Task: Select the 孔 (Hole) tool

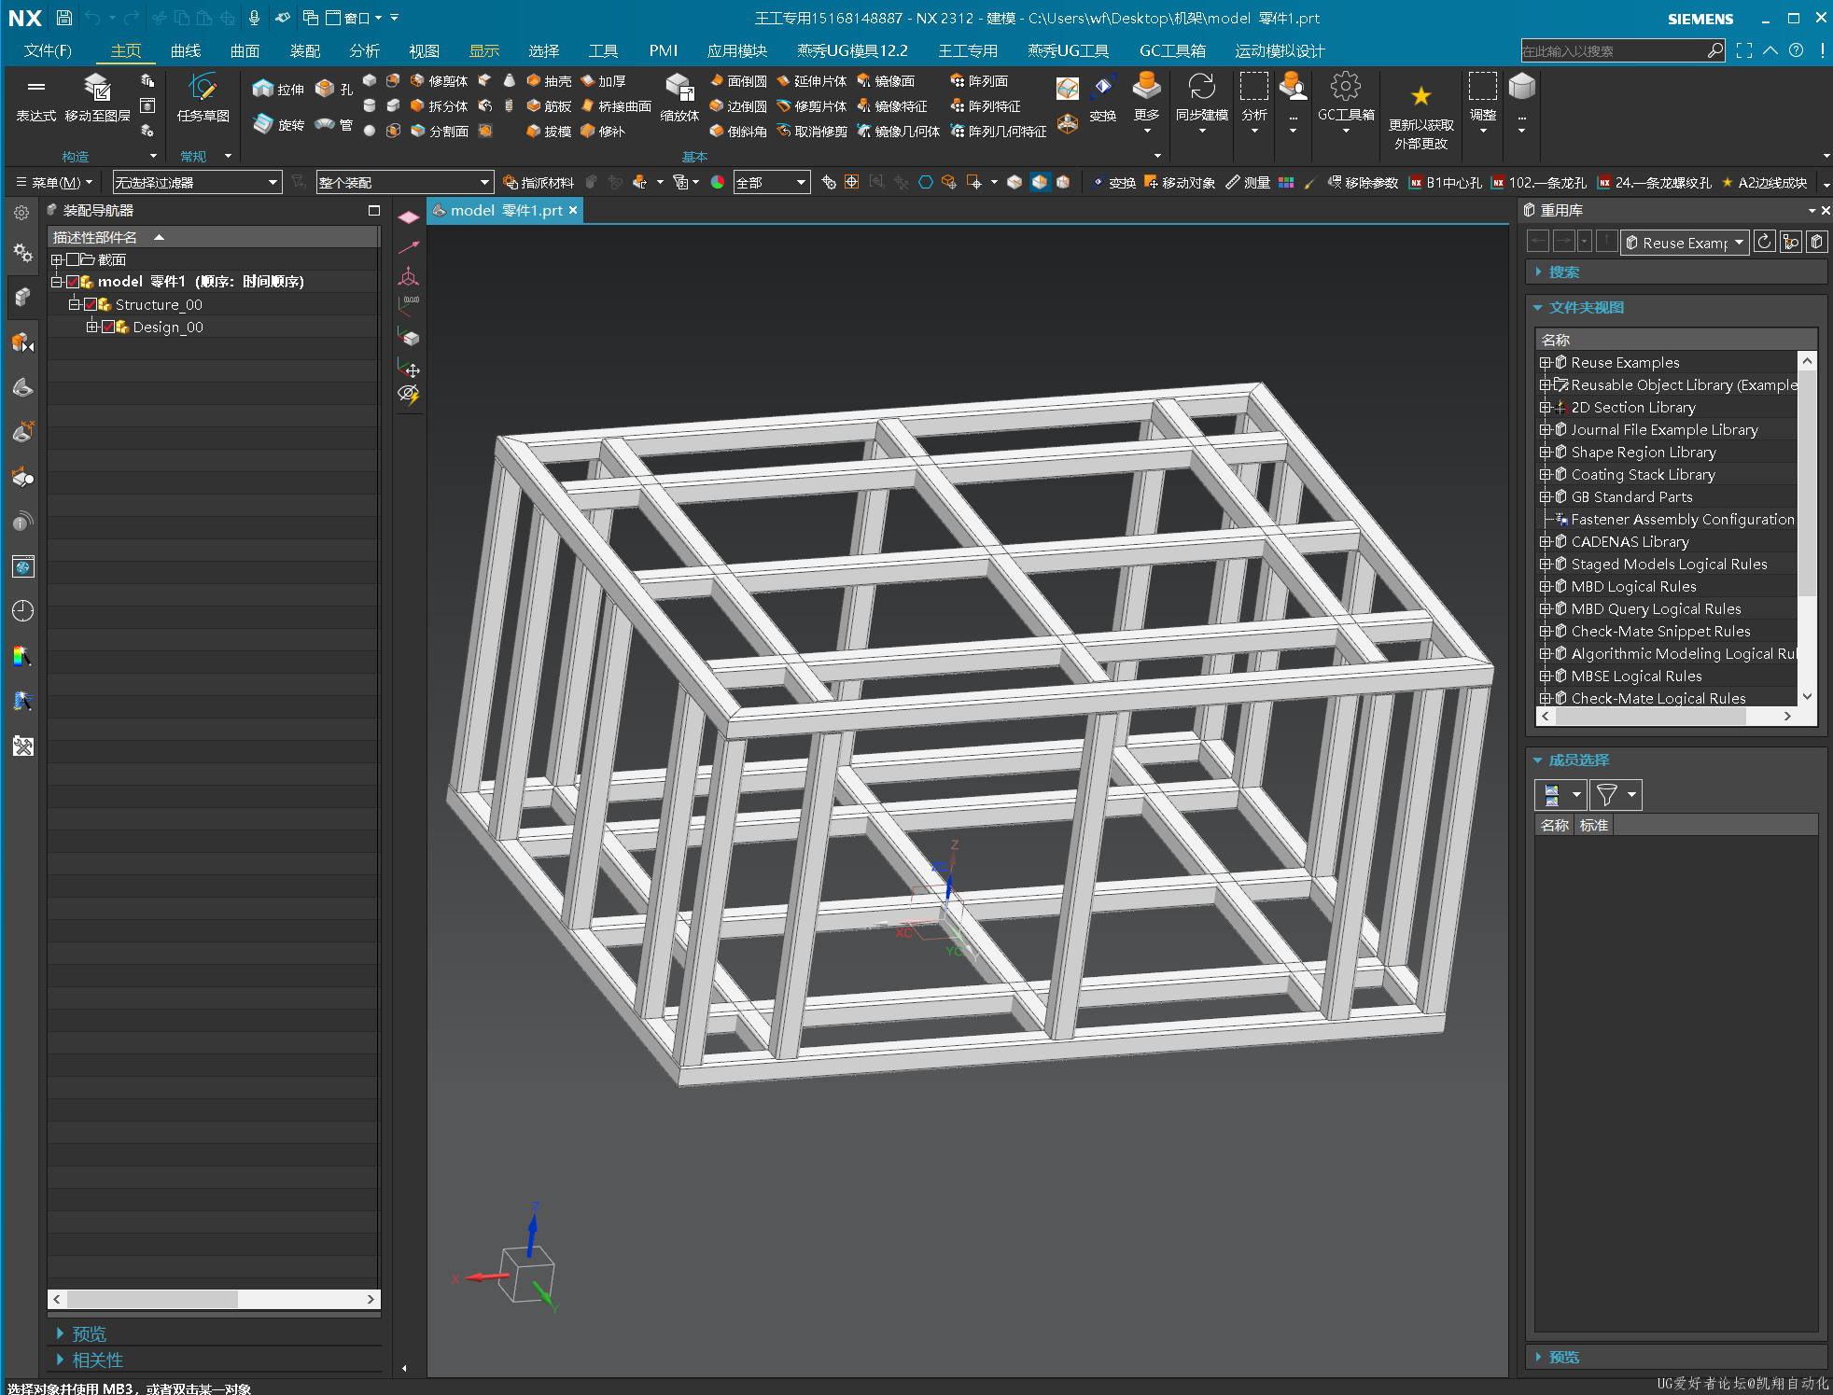Action: pos(334,89)
